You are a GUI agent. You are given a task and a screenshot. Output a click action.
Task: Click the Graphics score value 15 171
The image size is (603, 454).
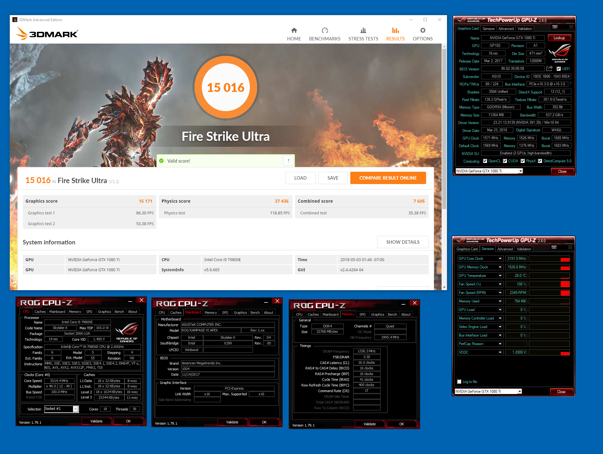click(x=145, y=201)
